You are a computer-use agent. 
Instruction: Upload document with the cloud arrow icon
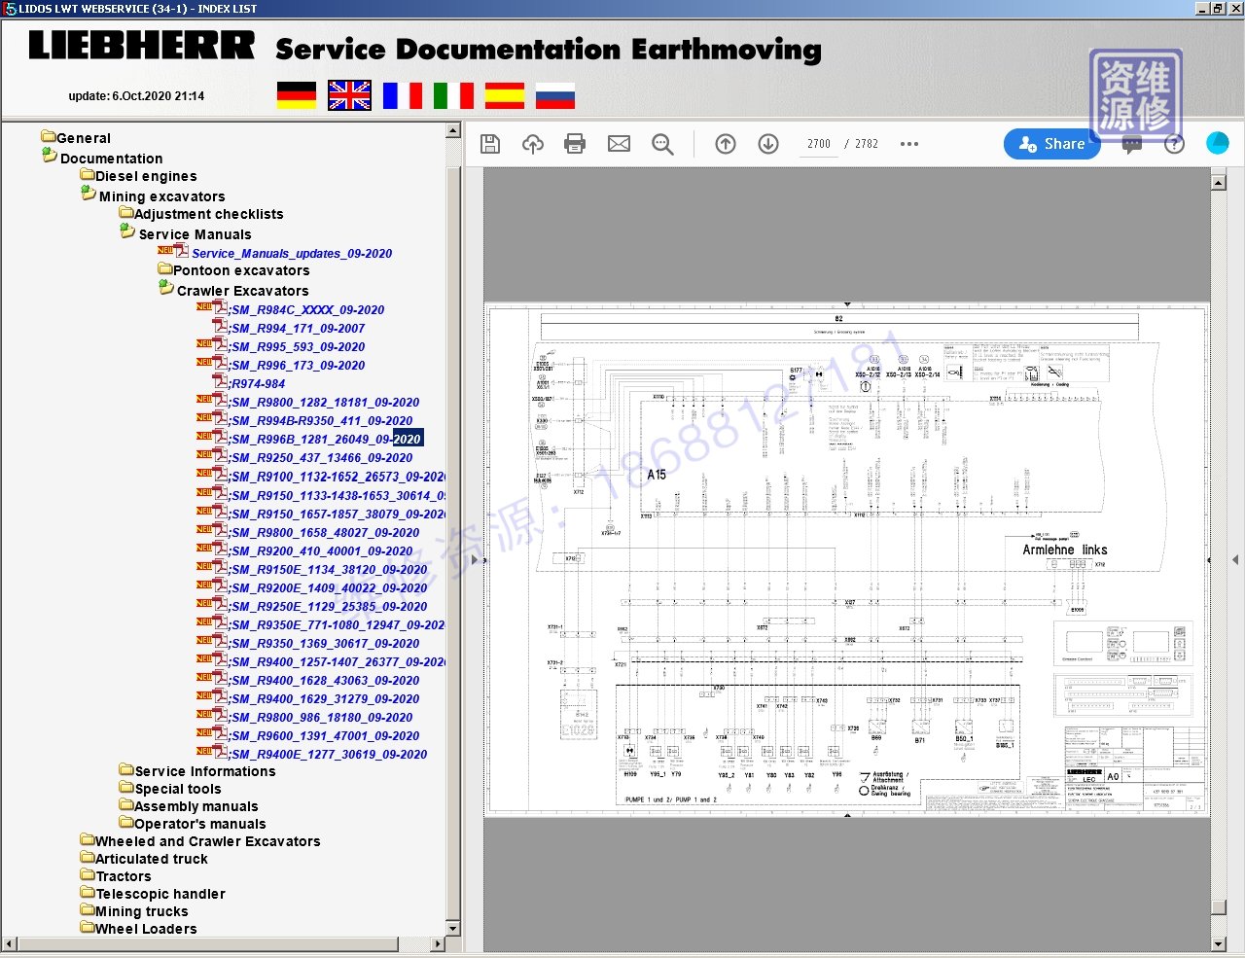[533, 144]
